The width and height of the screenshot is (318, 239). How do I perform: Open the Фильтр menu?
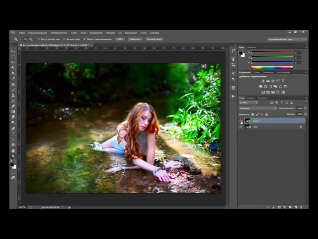pos(110,33)
